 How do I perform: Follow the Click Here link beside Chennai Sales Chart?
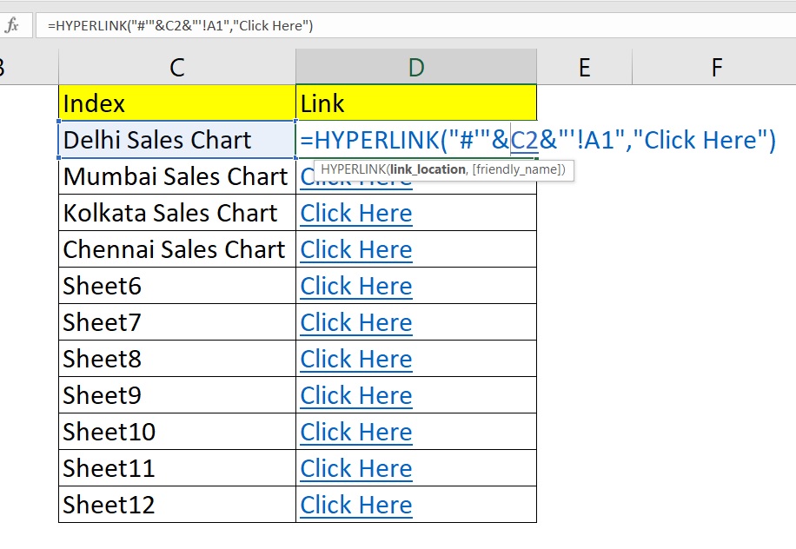(x=356, y=249)
